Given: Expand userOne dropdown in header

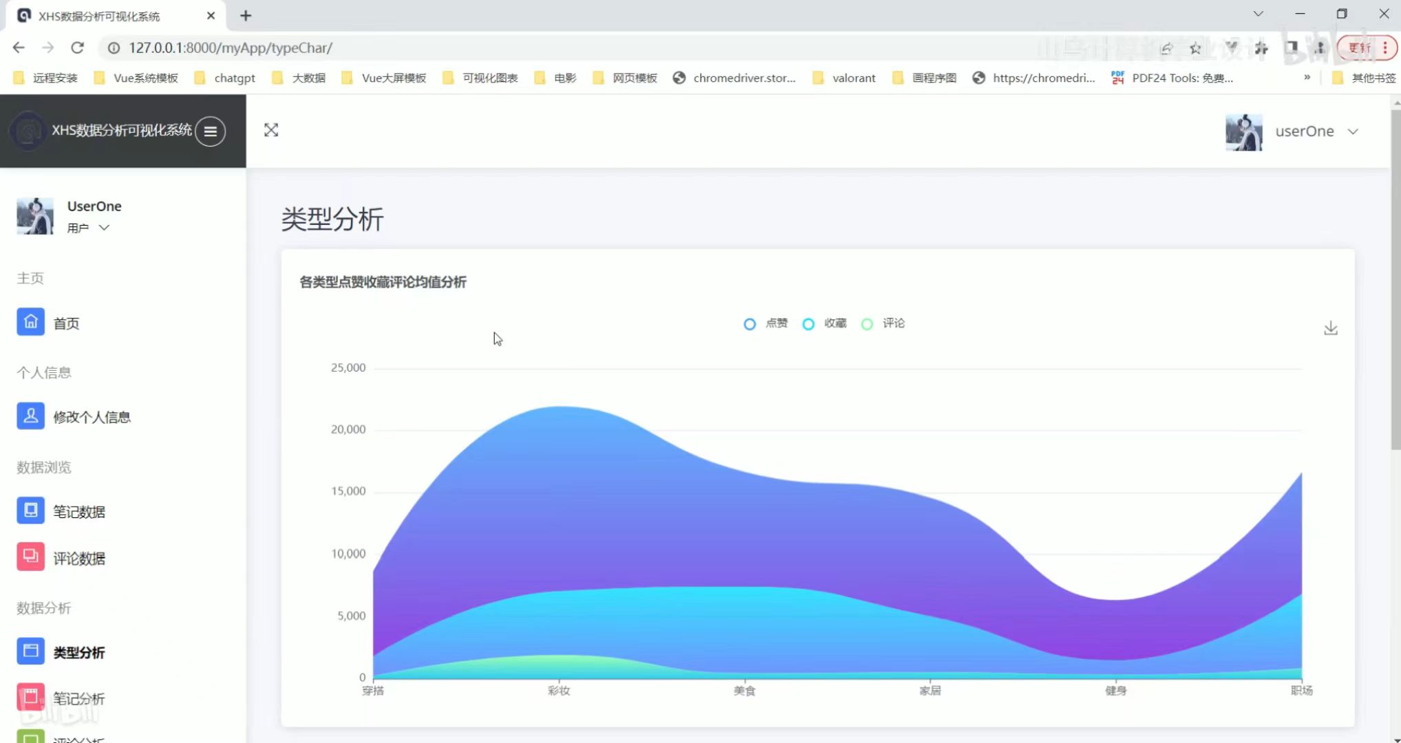Looking at the screenshot, I should coord(1352,131).
